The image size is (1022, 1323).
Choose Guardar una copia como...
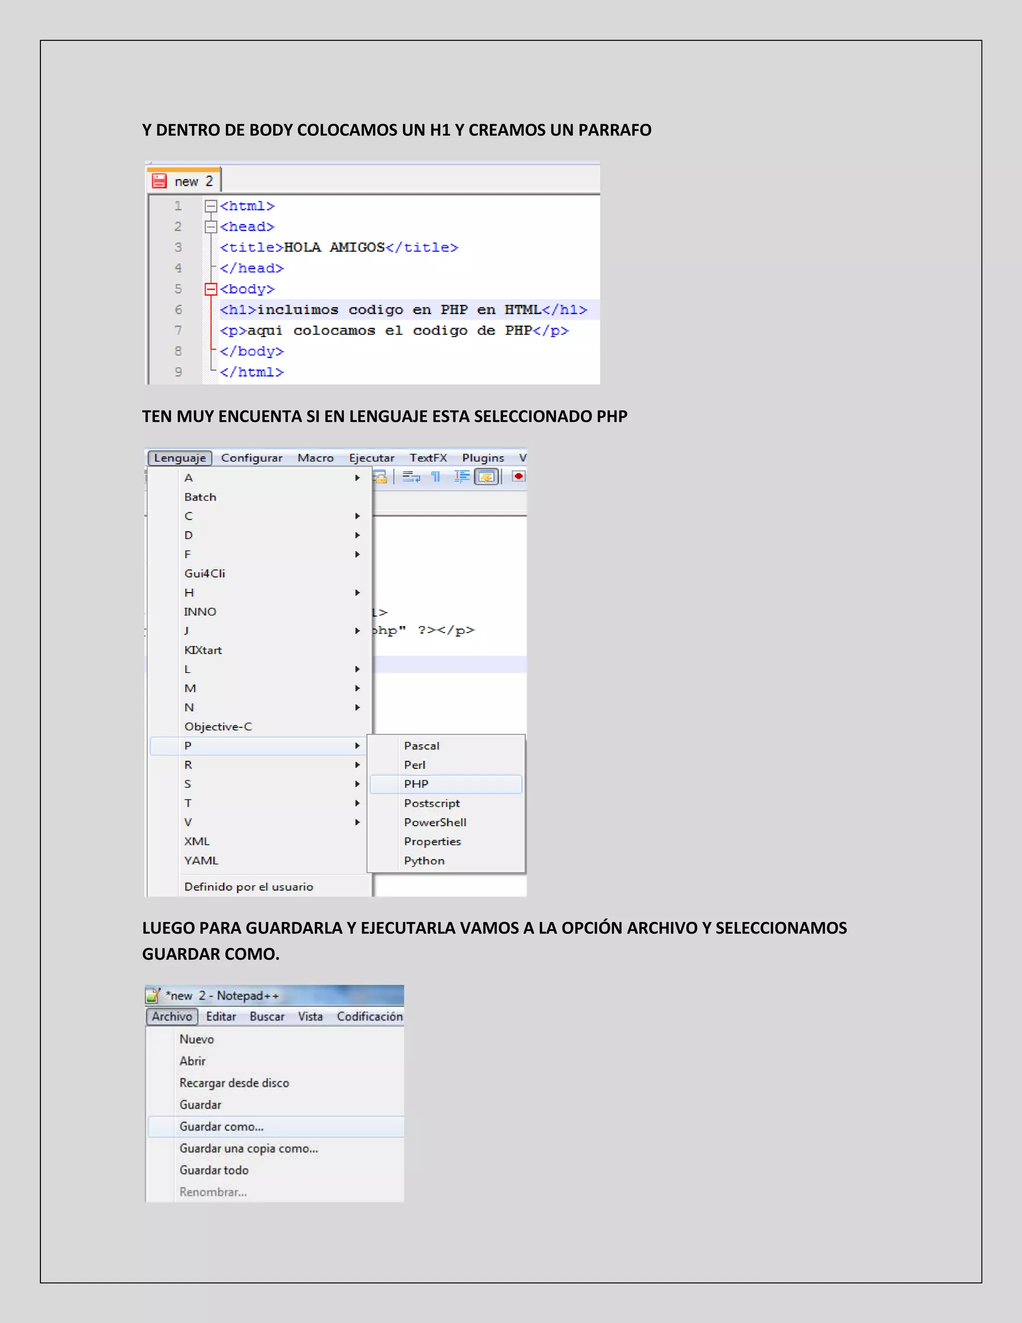tap(275, 1149)
